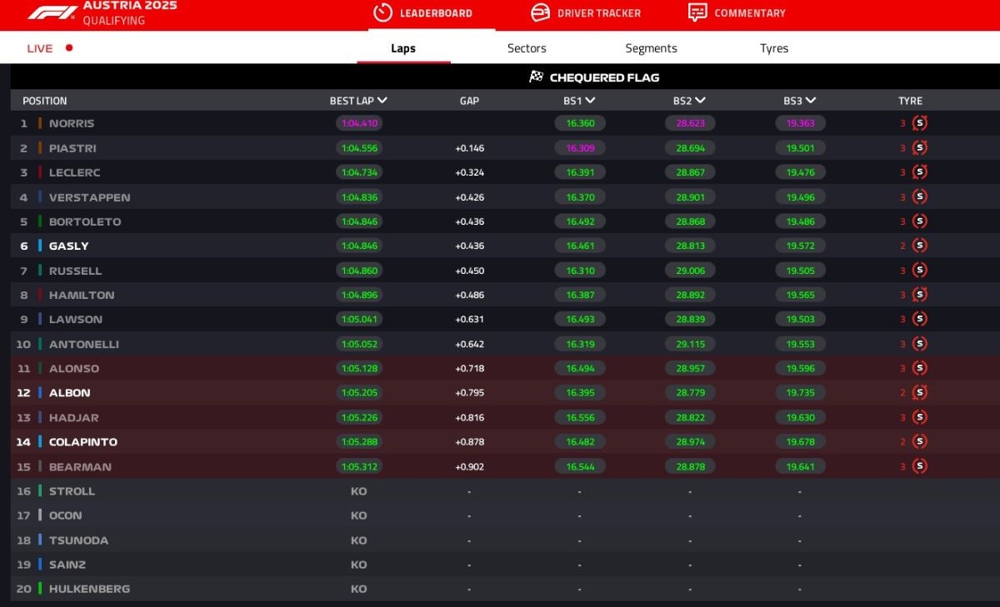Click Colapinto's blue team color bar
The width and height of the screenshot is (1000, 607).
[x=40, y=442]
